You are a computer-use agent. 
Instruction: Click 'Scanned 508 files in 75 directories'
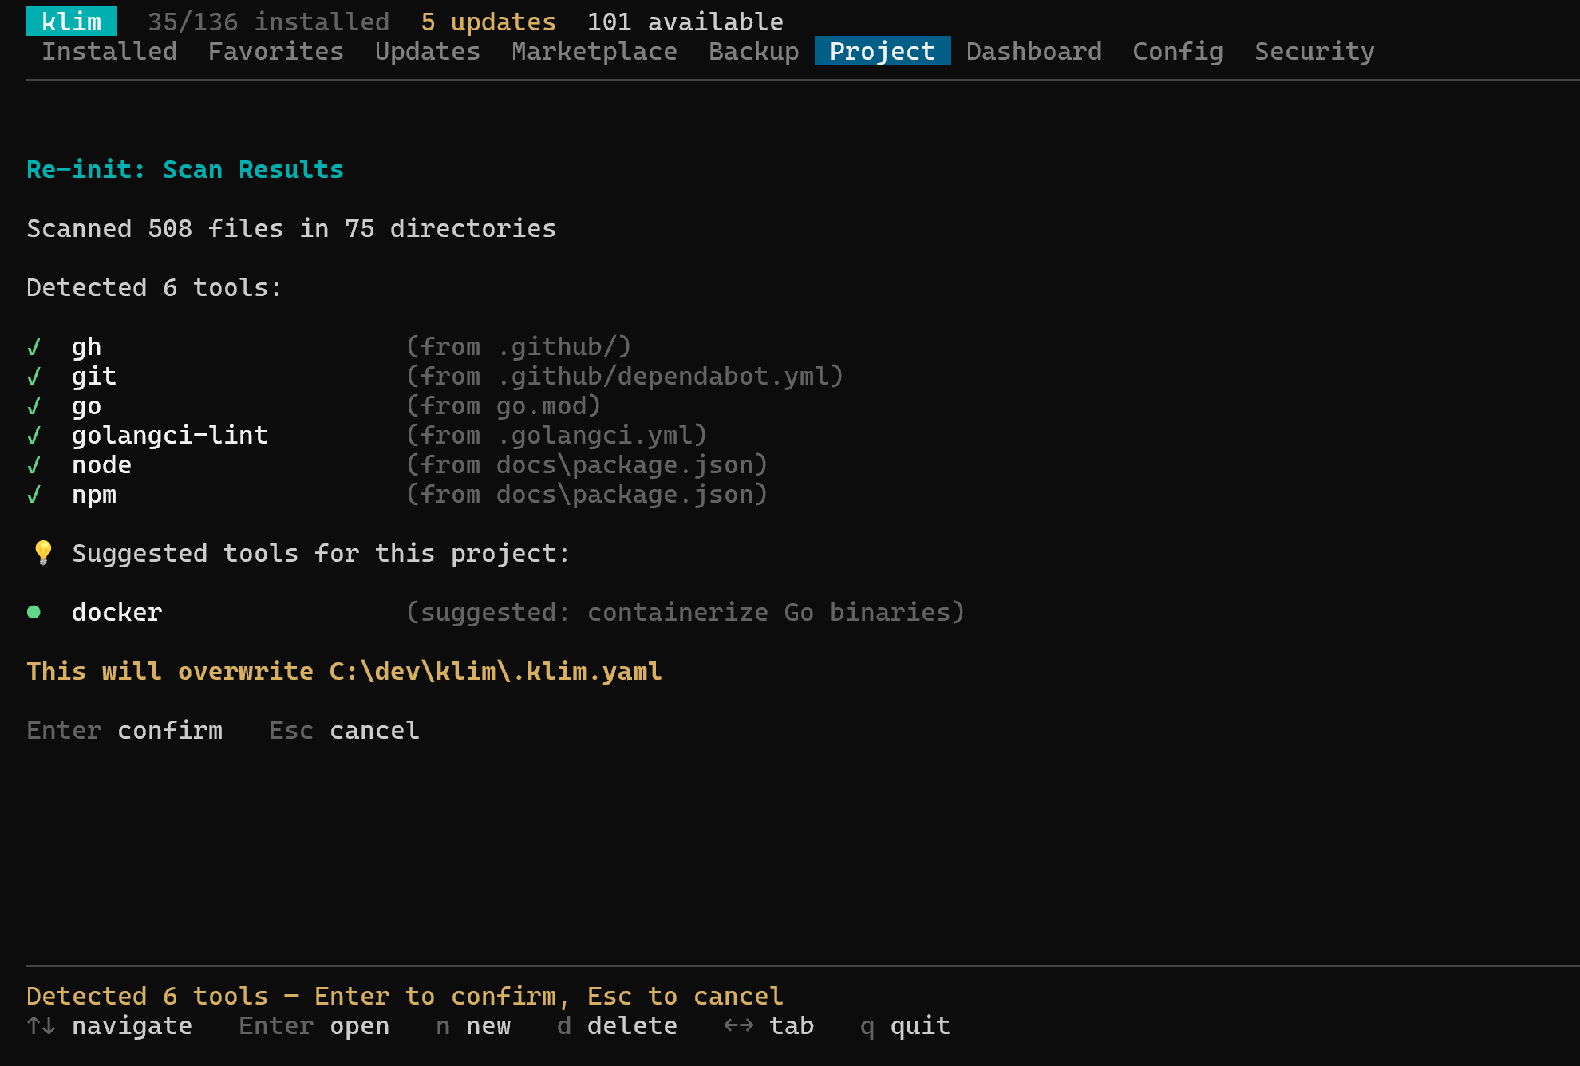[x=291, y=229]
